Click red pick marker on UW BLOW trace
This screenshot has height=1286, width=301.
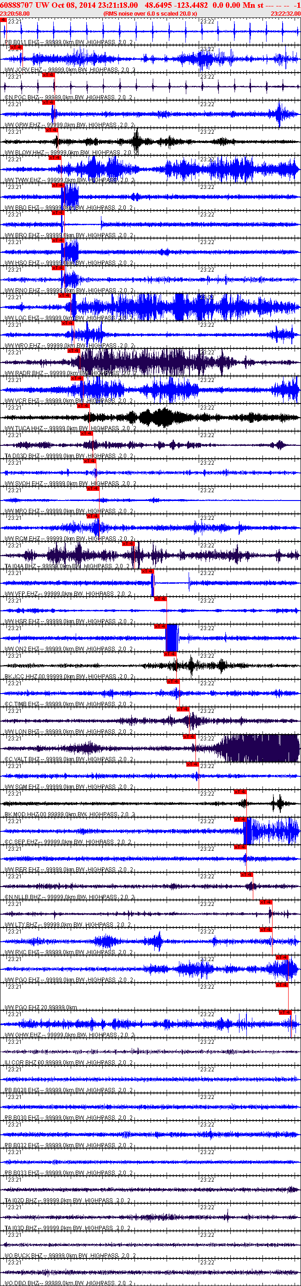click(x=52, y=130)
